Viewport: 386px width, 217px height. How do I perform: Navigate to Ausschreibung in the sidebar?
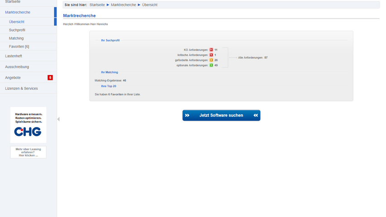point(17,67)
